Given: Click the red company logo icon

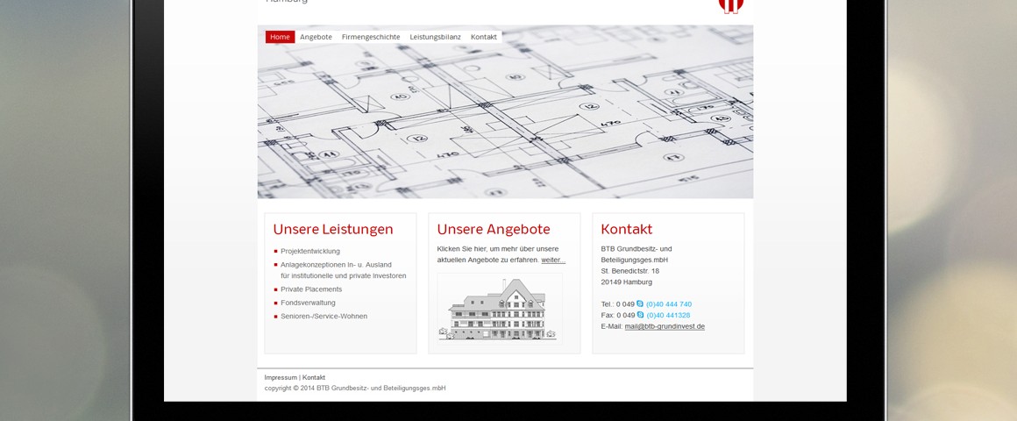Looking at the screenshot, I should 731,6.
